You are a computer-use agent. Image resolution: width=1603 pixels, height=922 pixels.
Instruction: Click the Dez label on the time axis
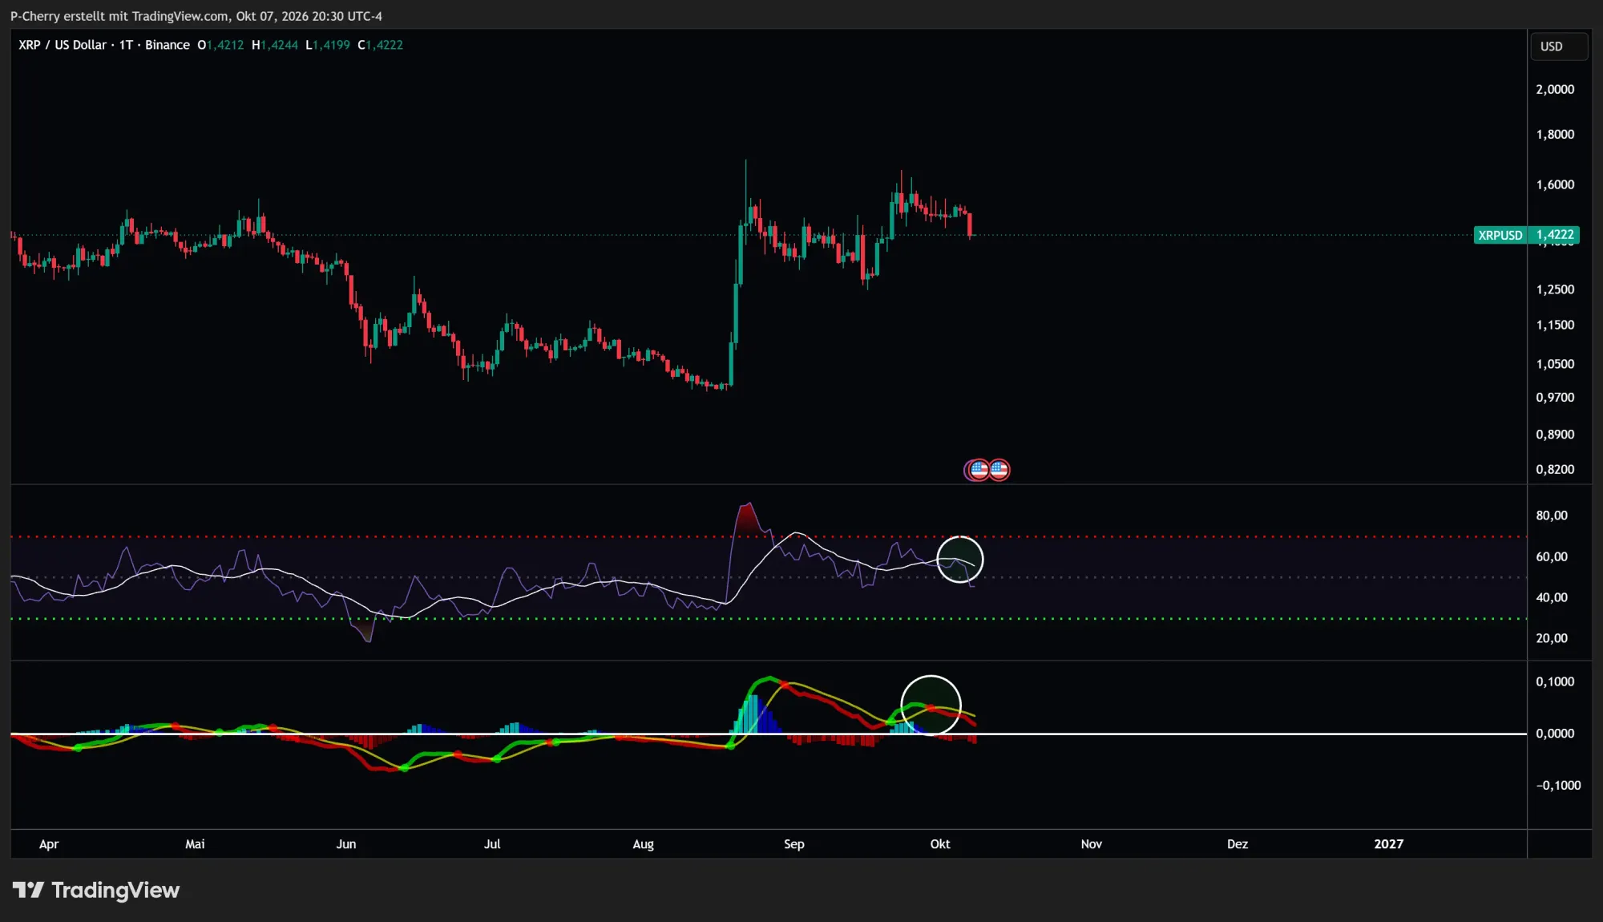click(x=1238, y=844)
